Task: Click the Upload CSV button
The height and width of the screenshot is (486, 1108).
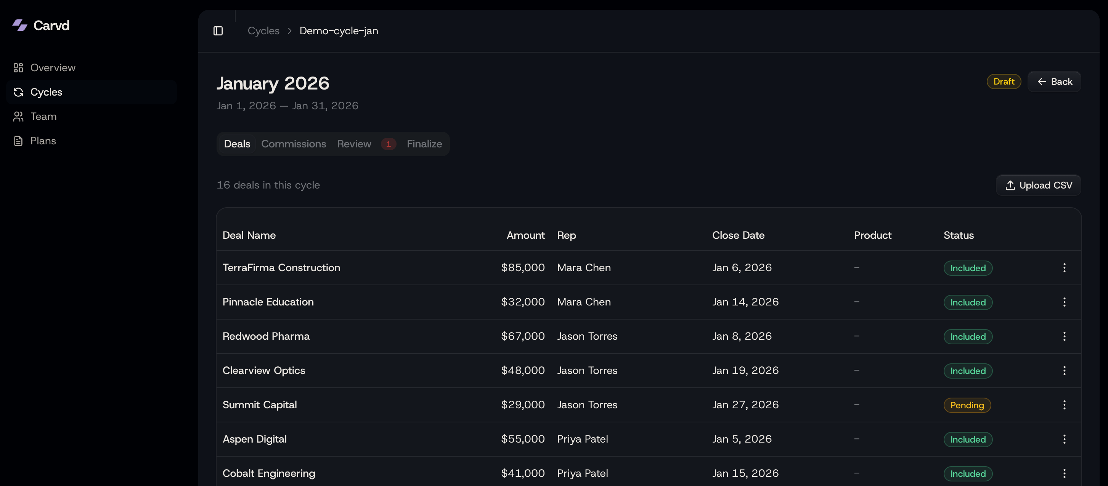Action: pyautogui.click(x=1038, y=185)
